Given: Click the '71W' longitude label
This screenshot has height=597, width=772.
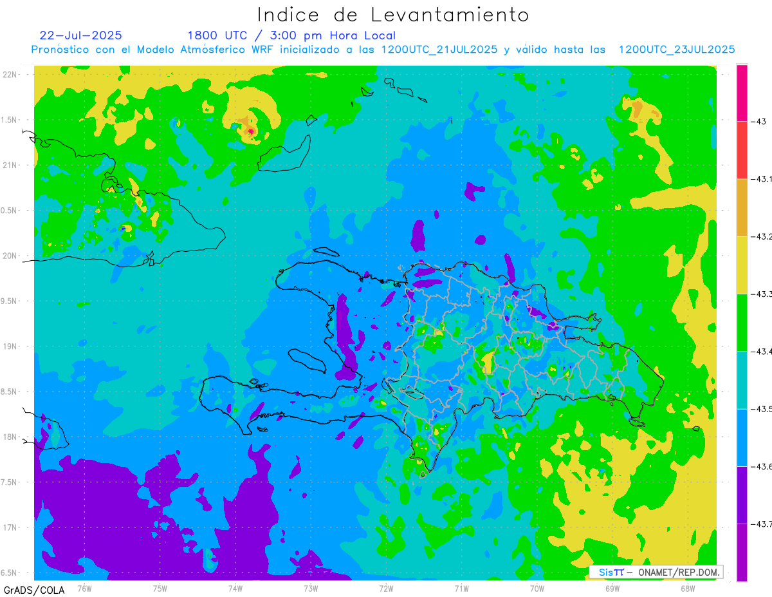Looking at the screenshot, I should click(x=461, y=588).
